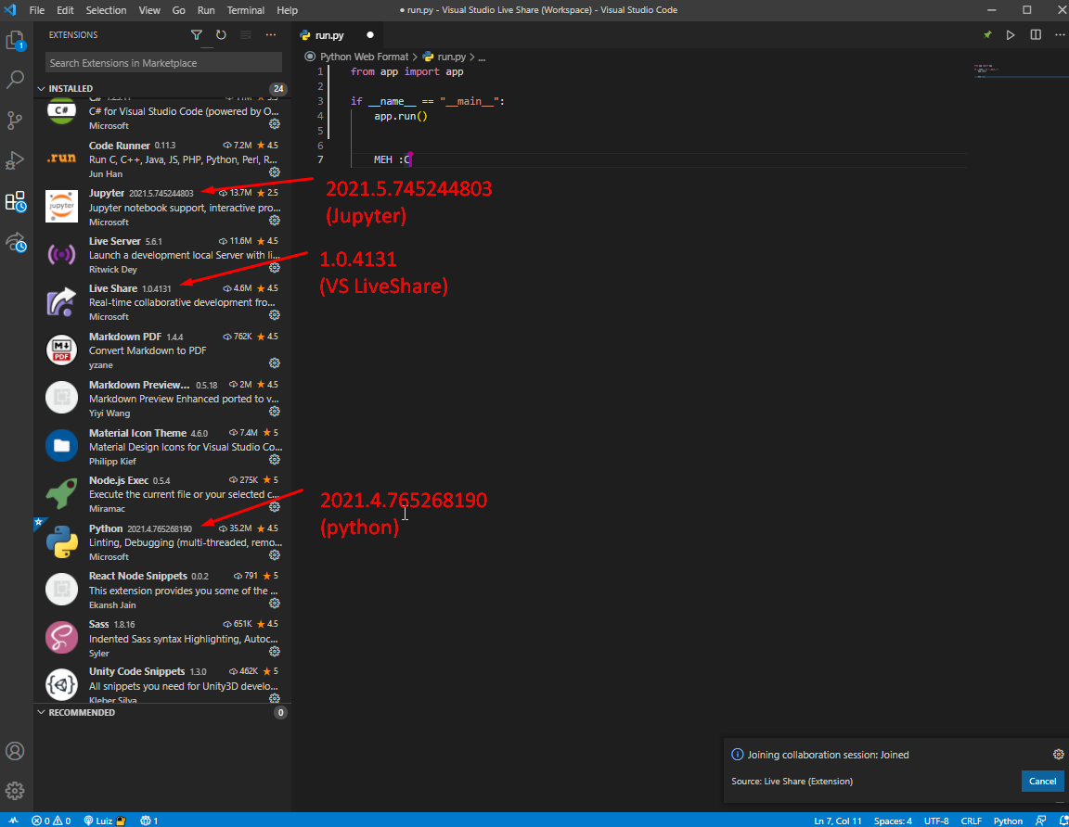Open notifications bell in status bar
The image size is (1069, 827).
click(x=1063, y=821)
